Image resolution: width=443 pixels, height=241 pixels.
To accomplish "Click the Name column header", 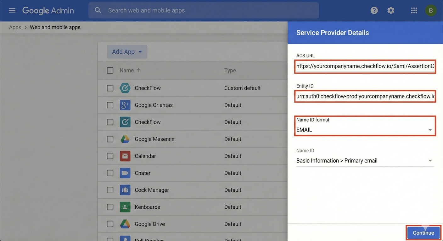I will click(x=127, y=70).
